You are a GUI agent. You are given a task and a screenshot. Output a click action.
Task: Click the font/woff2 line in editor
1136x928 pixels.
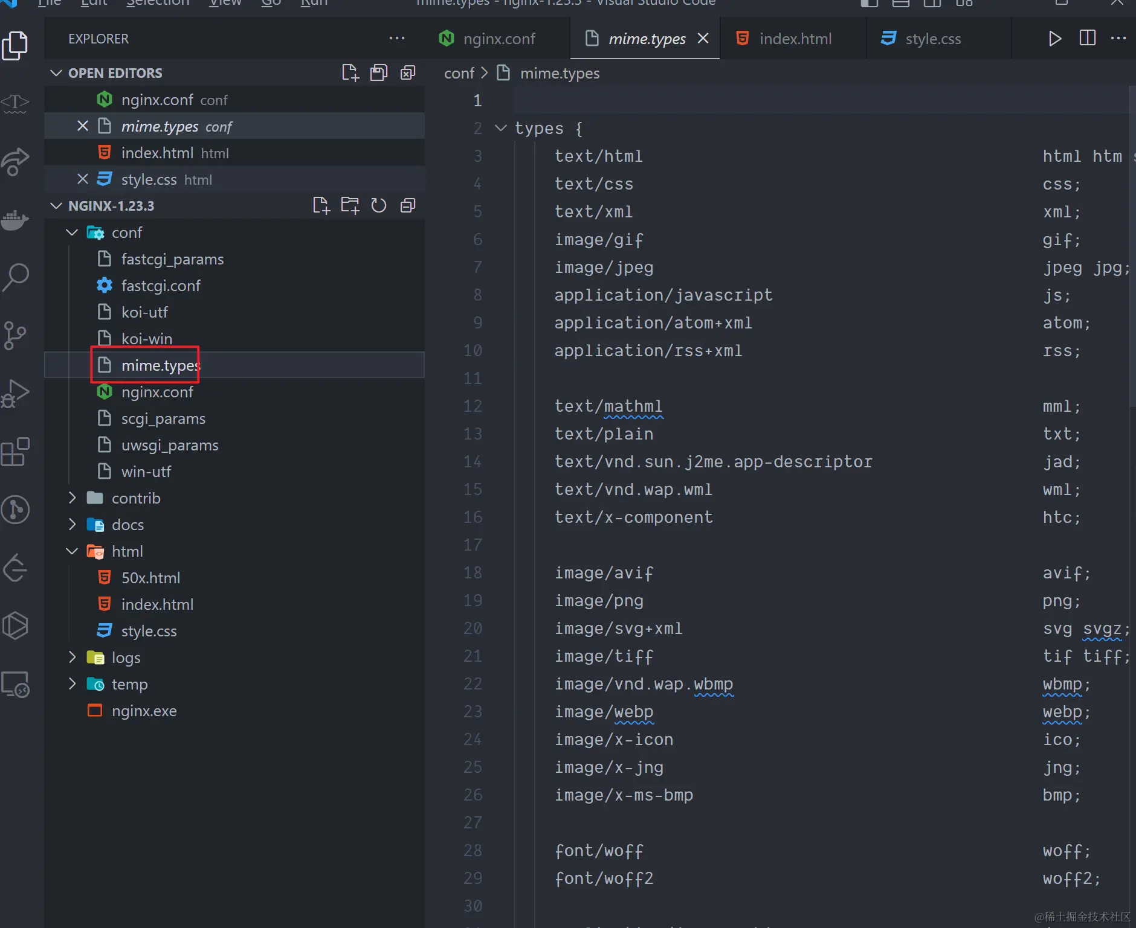point(604,878)
